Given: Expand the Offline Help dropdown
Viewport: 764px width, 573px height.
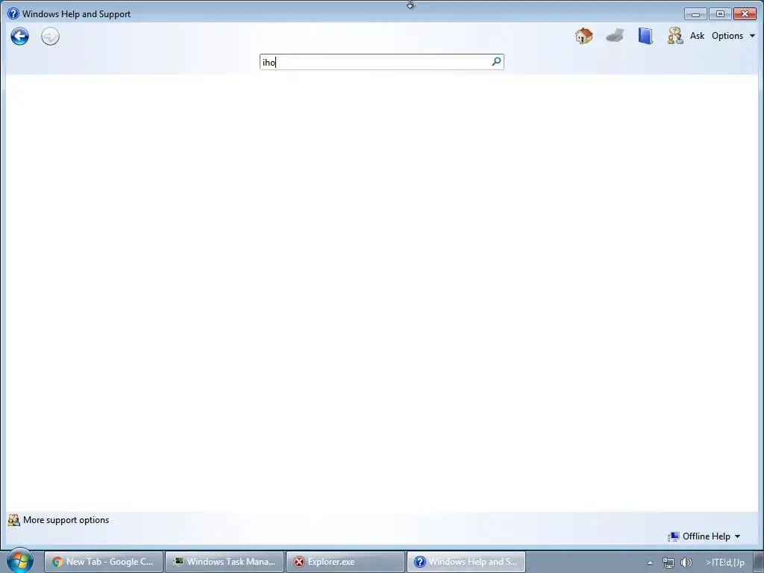Looking at the screenshot, I should (x=711, y=536).
